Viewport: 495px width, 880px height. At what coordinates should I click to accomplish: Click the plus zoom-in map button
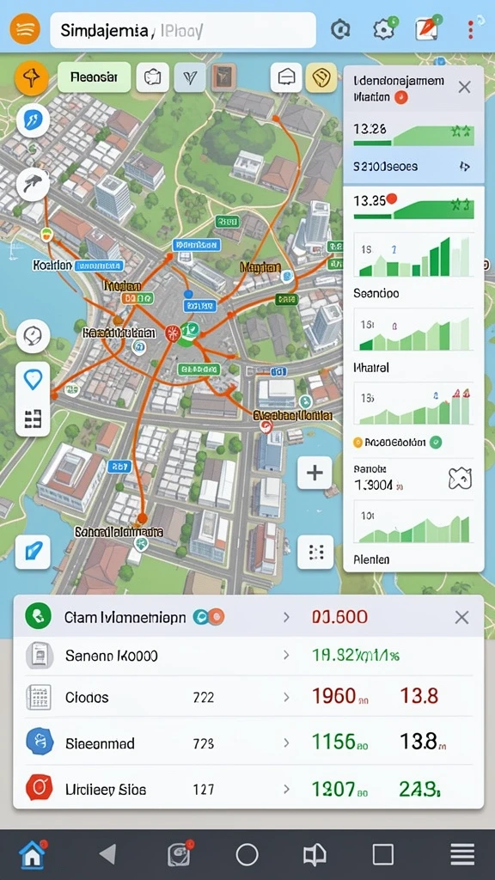point(315,473)
